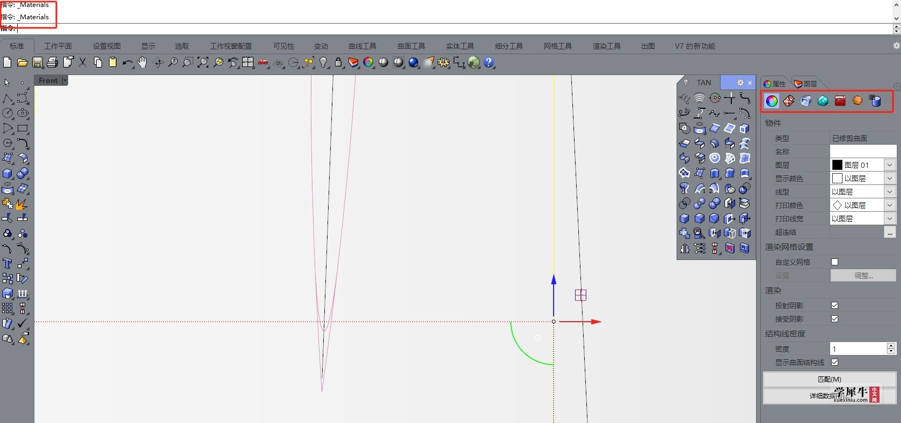The image size is (901, 423).
Task: Open the 打印颜色 dropdown
Action: click(x=890, y=205)
